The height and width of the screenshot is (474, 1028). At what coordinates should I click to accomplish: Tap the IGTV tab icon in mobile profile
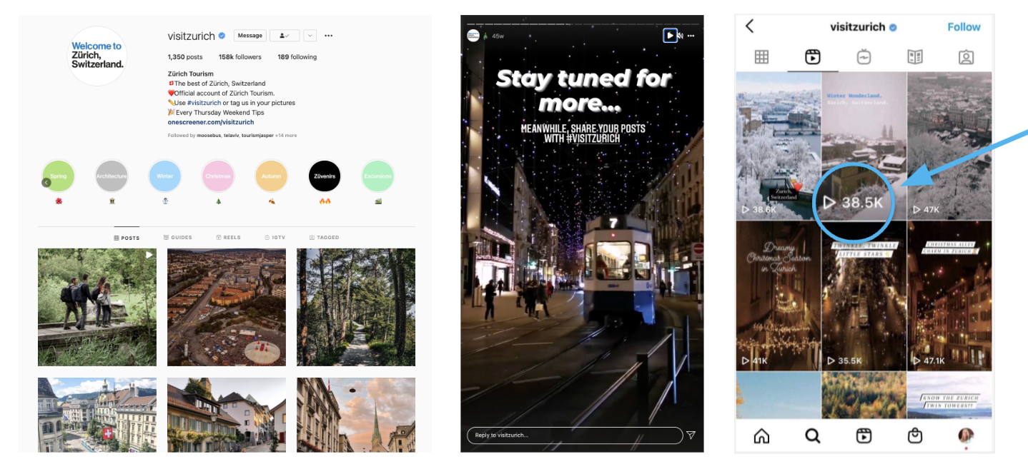[x=864, y=57]
